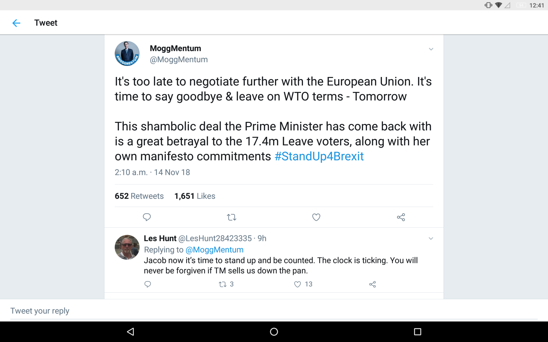Screen dimensions: 548x342
Task: Tap the Tweet your reply field
Action: 39,310
